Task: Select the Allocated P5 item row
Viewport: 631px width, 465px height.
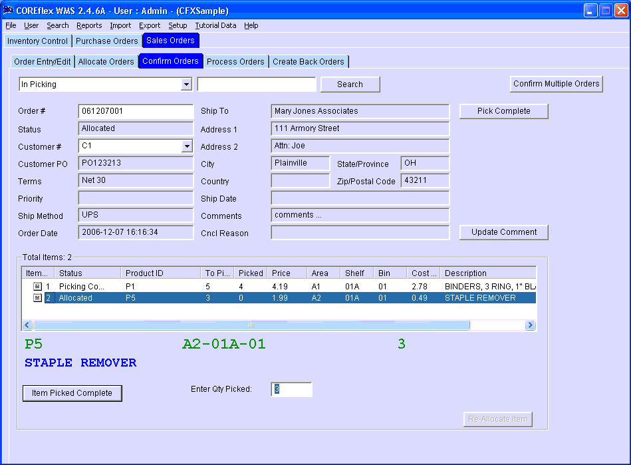Action: tap(279, 297)
